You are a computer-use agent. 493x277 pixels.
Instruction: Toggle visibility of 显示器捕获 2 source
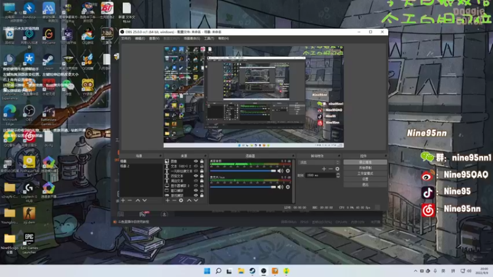[195, 186]
